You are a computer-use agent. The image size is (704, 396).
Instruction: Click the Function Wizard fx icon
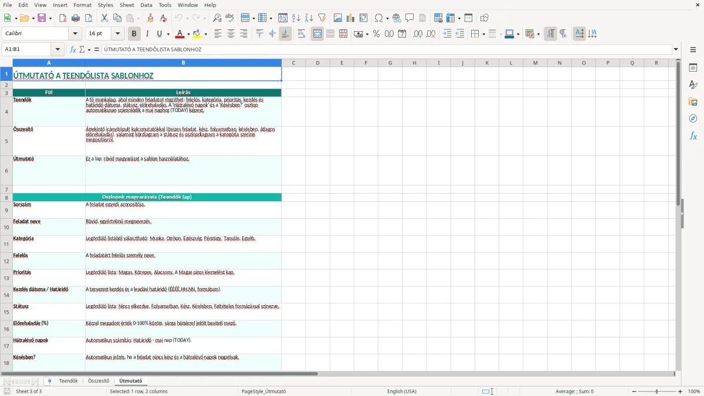(73, 50)
